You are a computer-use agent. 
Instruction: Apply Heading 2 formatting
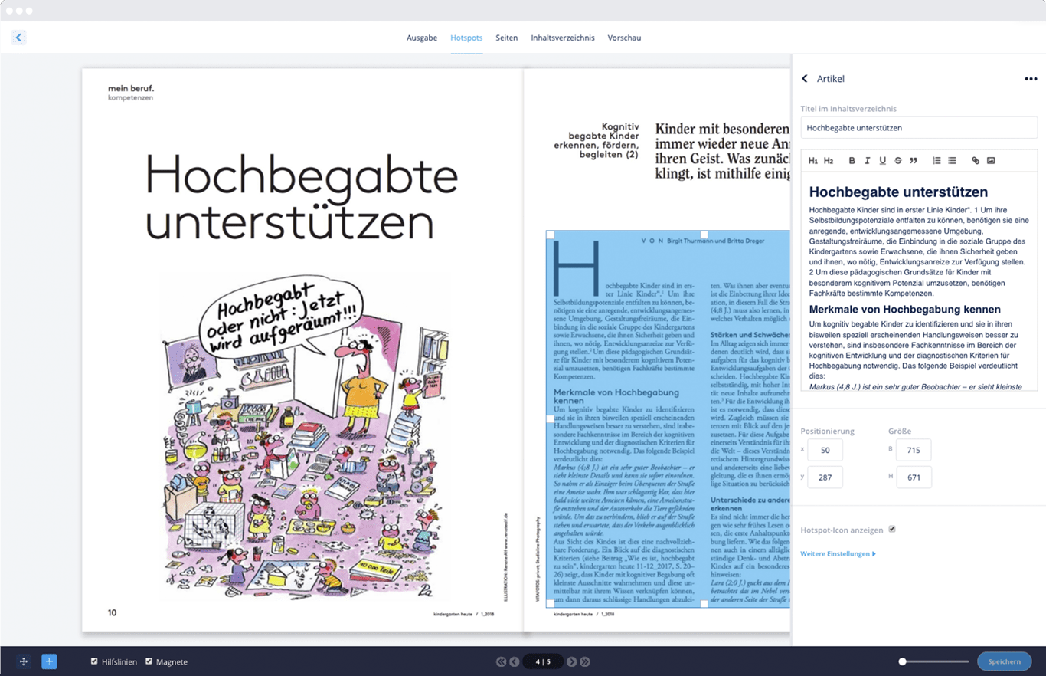point(828,161)
